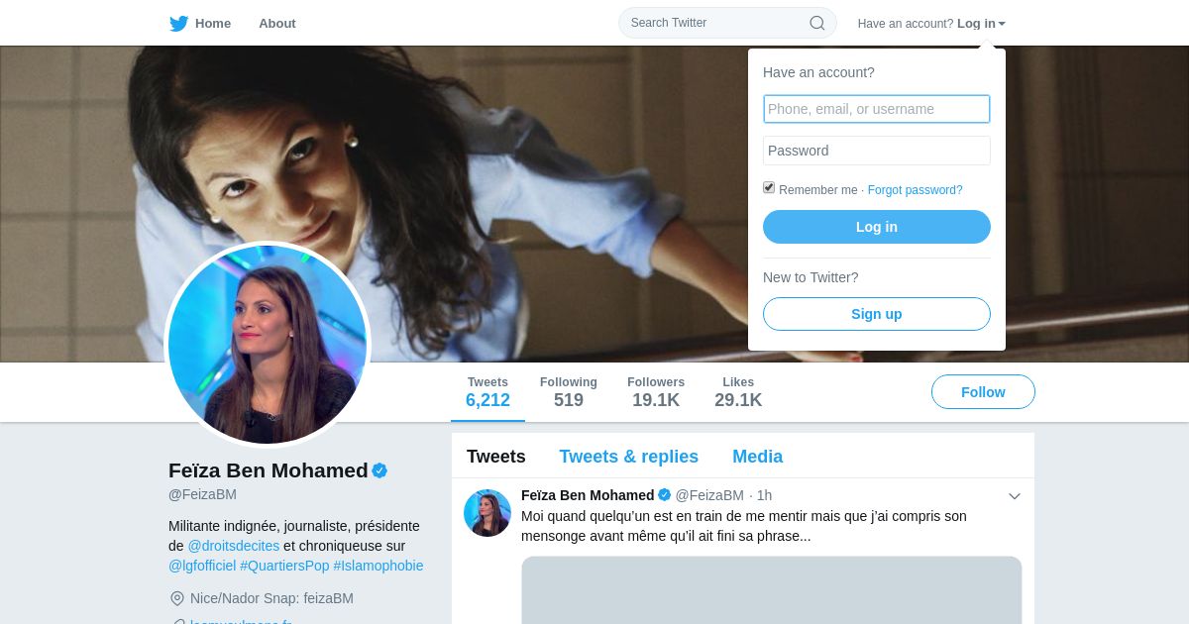Click the Twitter bird logo icon
Screen dimensions: 1189x624
point(178,23)
